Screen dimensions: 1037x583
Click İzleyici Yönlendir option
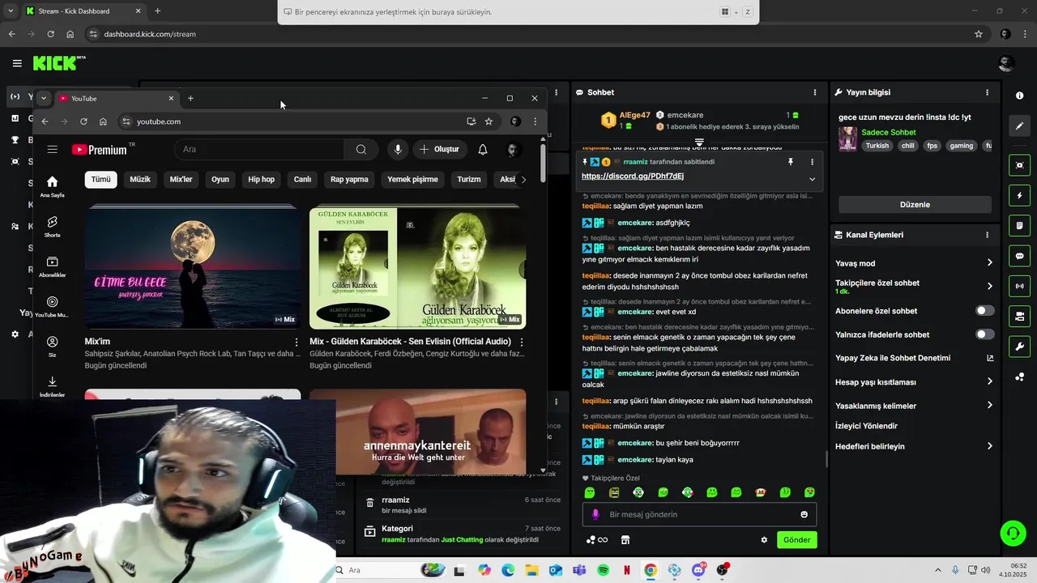click(866, 426)
